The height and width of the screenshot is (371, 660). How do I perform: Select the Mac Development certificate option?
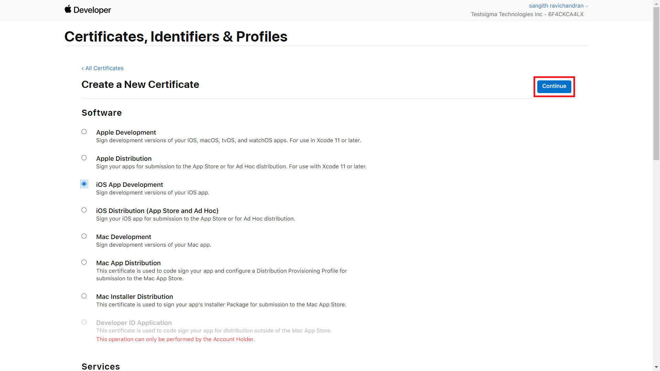tap(84, 236)
